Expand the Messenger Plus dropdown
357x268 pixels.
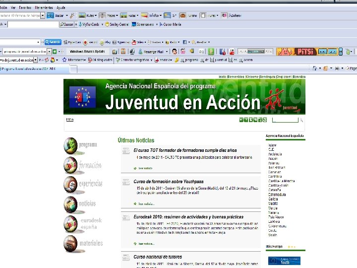click(167, 52)
